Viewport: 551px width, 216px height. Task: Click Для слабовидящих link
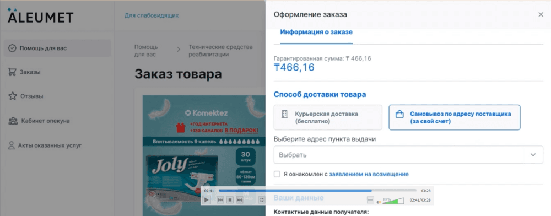pyautogui.click(x=152, y=15)
